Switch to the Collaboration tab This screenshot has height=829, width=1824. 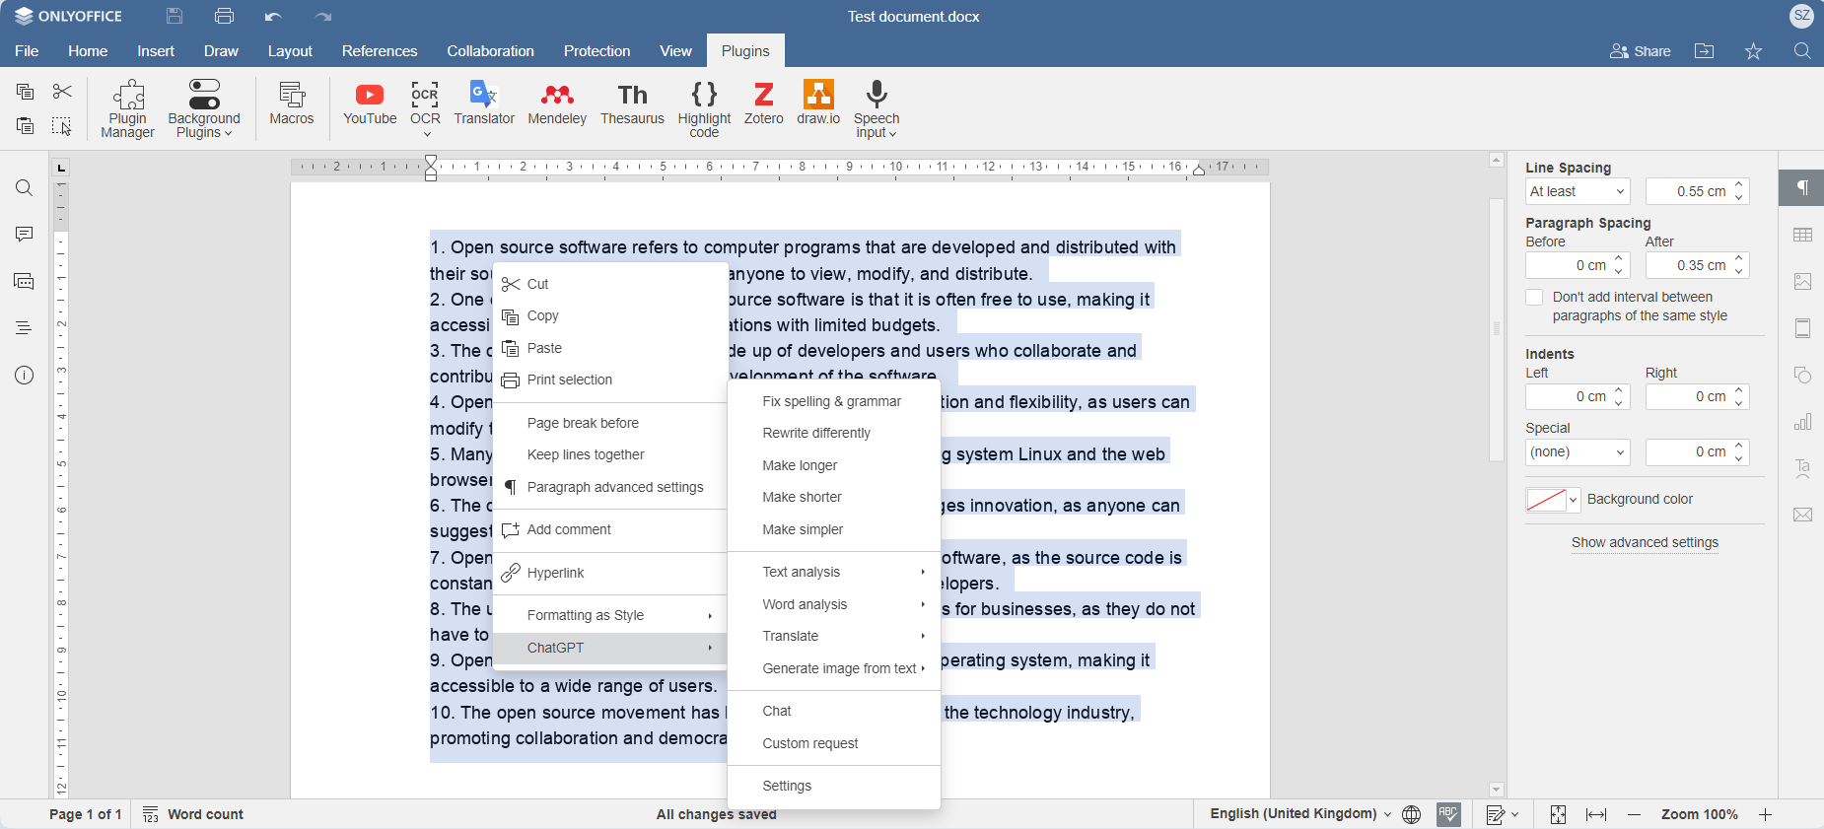click(490, 51)
